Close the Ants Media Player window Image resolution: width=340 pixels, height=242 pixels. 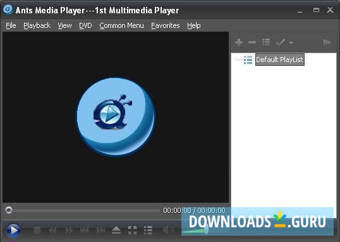(x=330, y=10)
